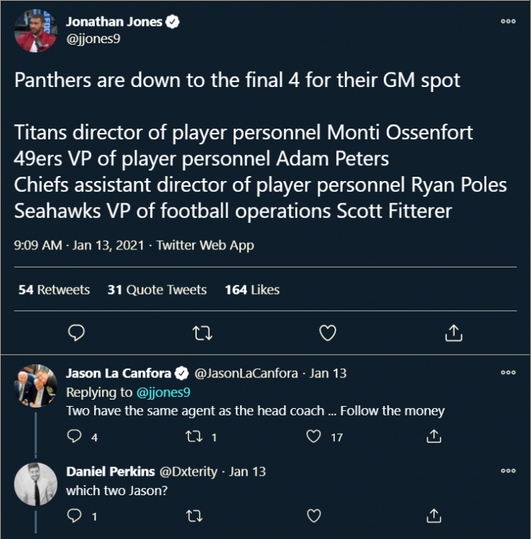
Task: View the 31 Quote Tweets
Action: click(157, 290)
